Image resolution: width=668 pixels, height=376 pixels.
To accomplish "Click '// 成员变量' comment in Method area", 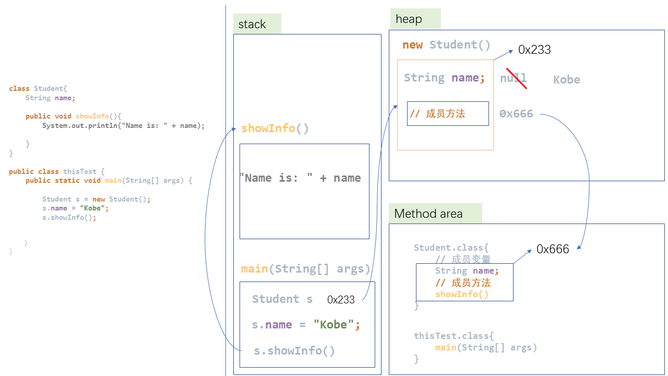I will coord(463,259).
